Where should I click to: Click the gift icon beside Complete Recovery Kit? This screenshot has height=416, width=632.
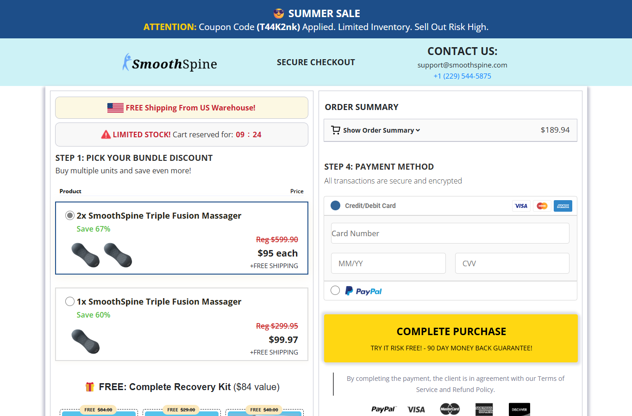coord(90,387)
